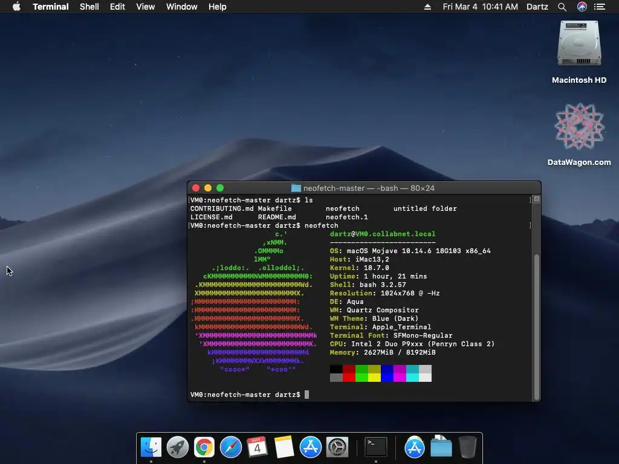
Task: Click the black color block
Action: click(336, 369)
